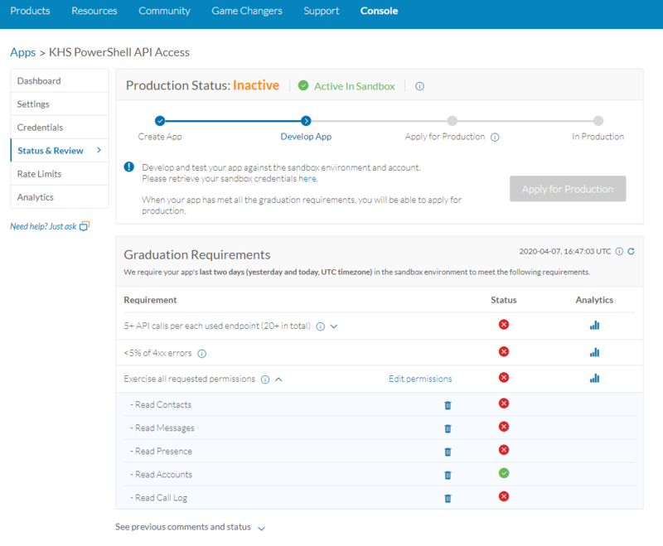Go back via the Apps breadcrumb
Image resolution: width=663 pixels, height=546 pixels.
pos(22,51)
